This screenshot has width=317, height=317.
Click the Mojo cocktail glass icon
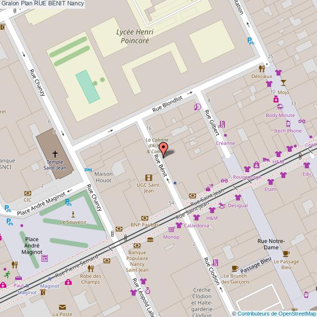pos(284,84)
